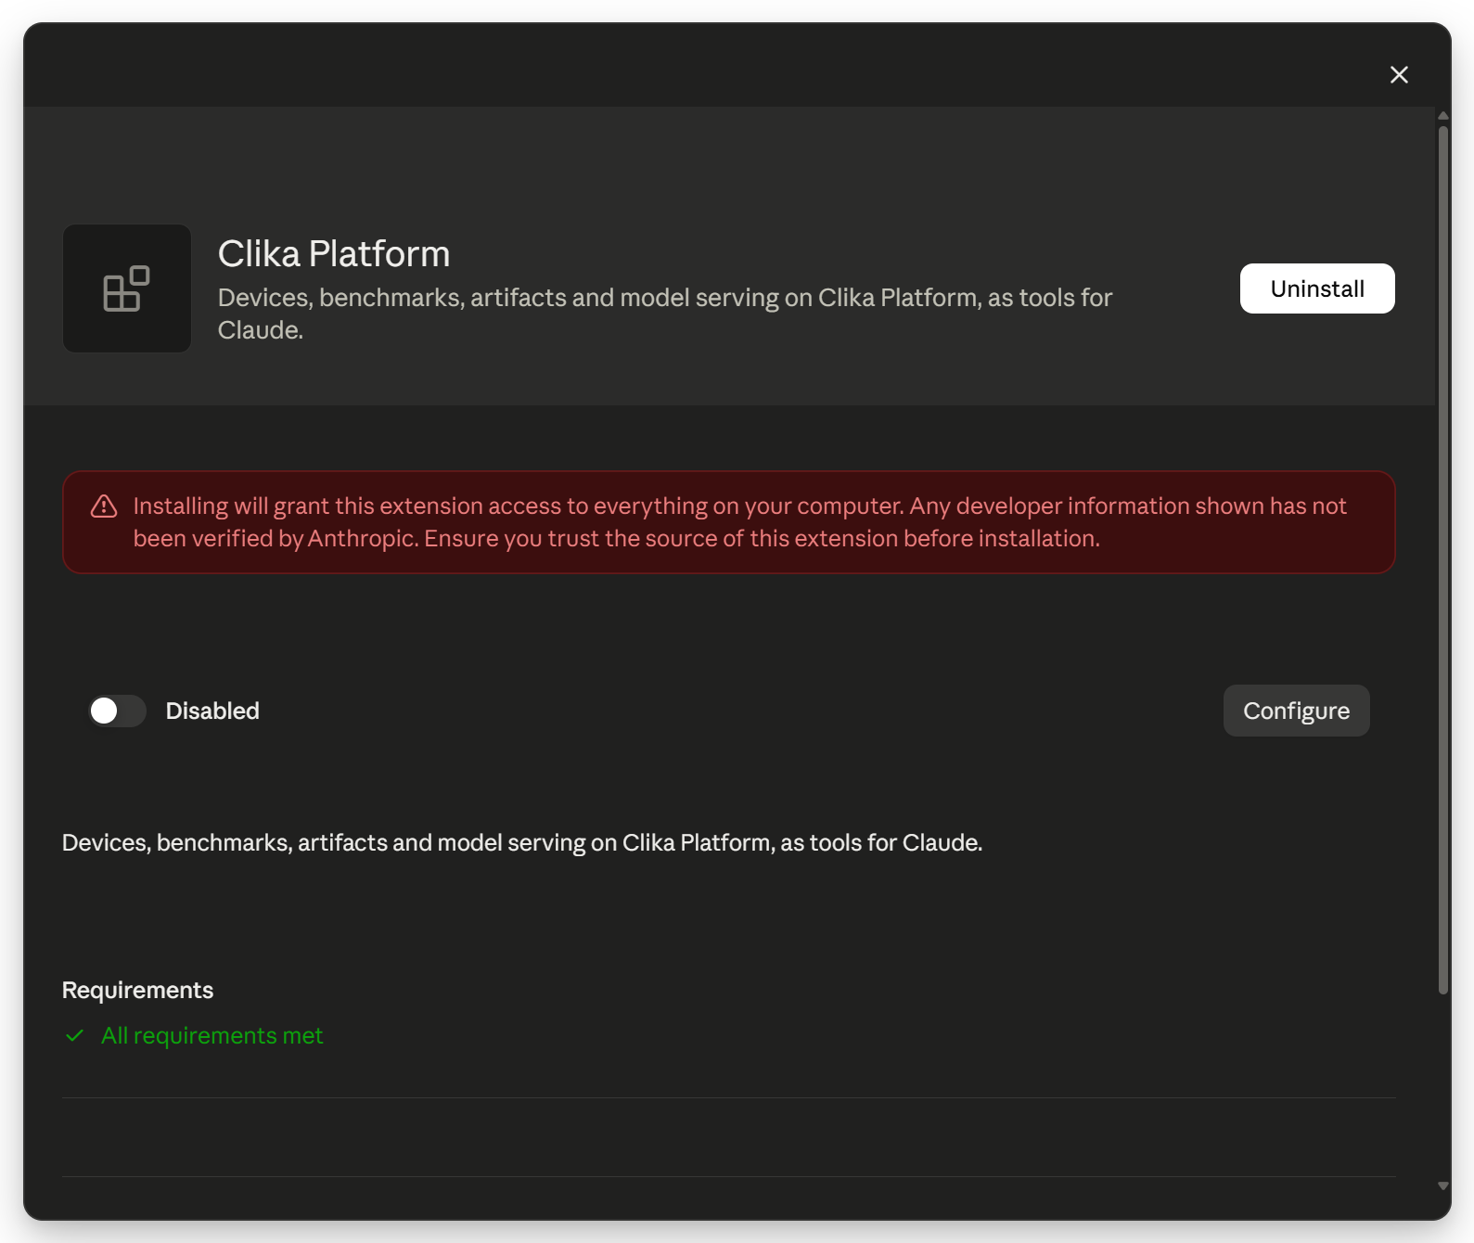Screen dimensions: 1474x1243
Task: Click the Clika Platform title text
Action: coord(334,254)
